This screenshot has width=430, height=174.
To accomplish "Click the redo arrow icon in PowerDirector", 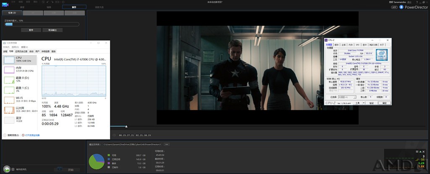I will 52,2.
